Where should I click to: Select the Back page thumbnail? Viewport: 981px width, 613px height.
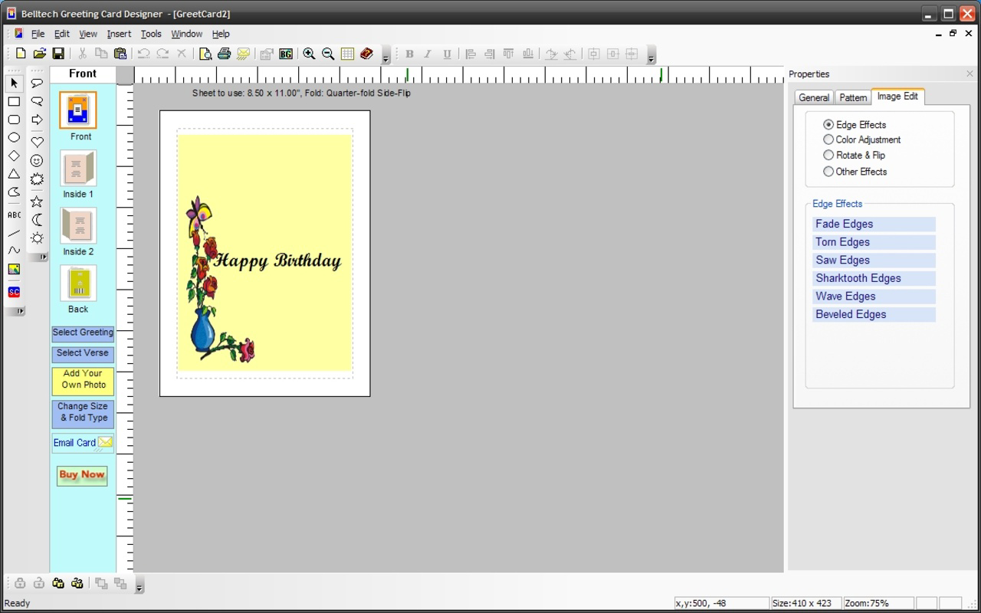[78, 284]
